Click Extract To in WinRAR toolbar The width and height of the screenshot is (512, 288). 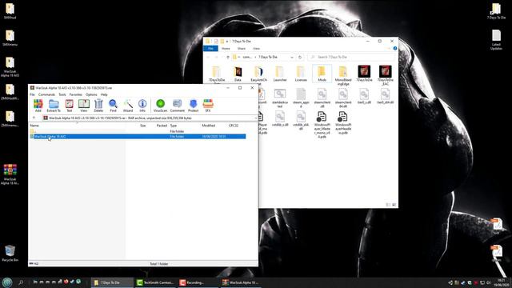click(x=54, y=106)
